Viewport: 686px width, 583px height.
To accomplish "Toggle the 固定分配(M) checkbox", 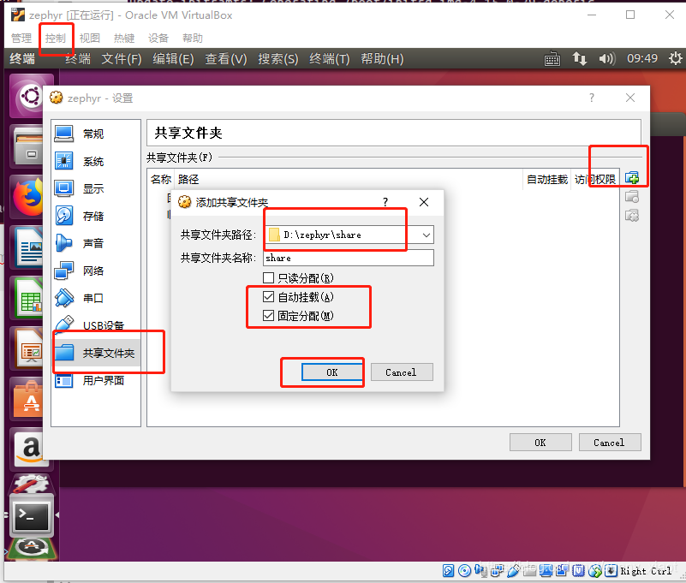I will pyautogui.click(x=268, y=316).
